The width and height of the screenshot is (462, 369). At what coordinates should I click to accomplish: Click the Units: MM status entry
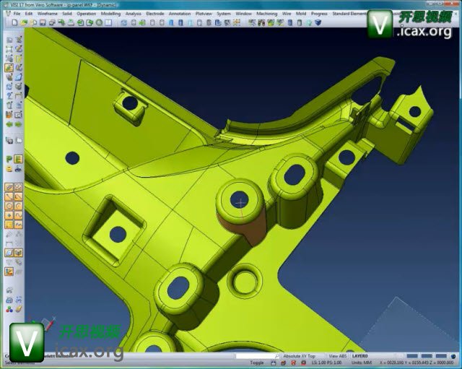[x=361, y=363]
